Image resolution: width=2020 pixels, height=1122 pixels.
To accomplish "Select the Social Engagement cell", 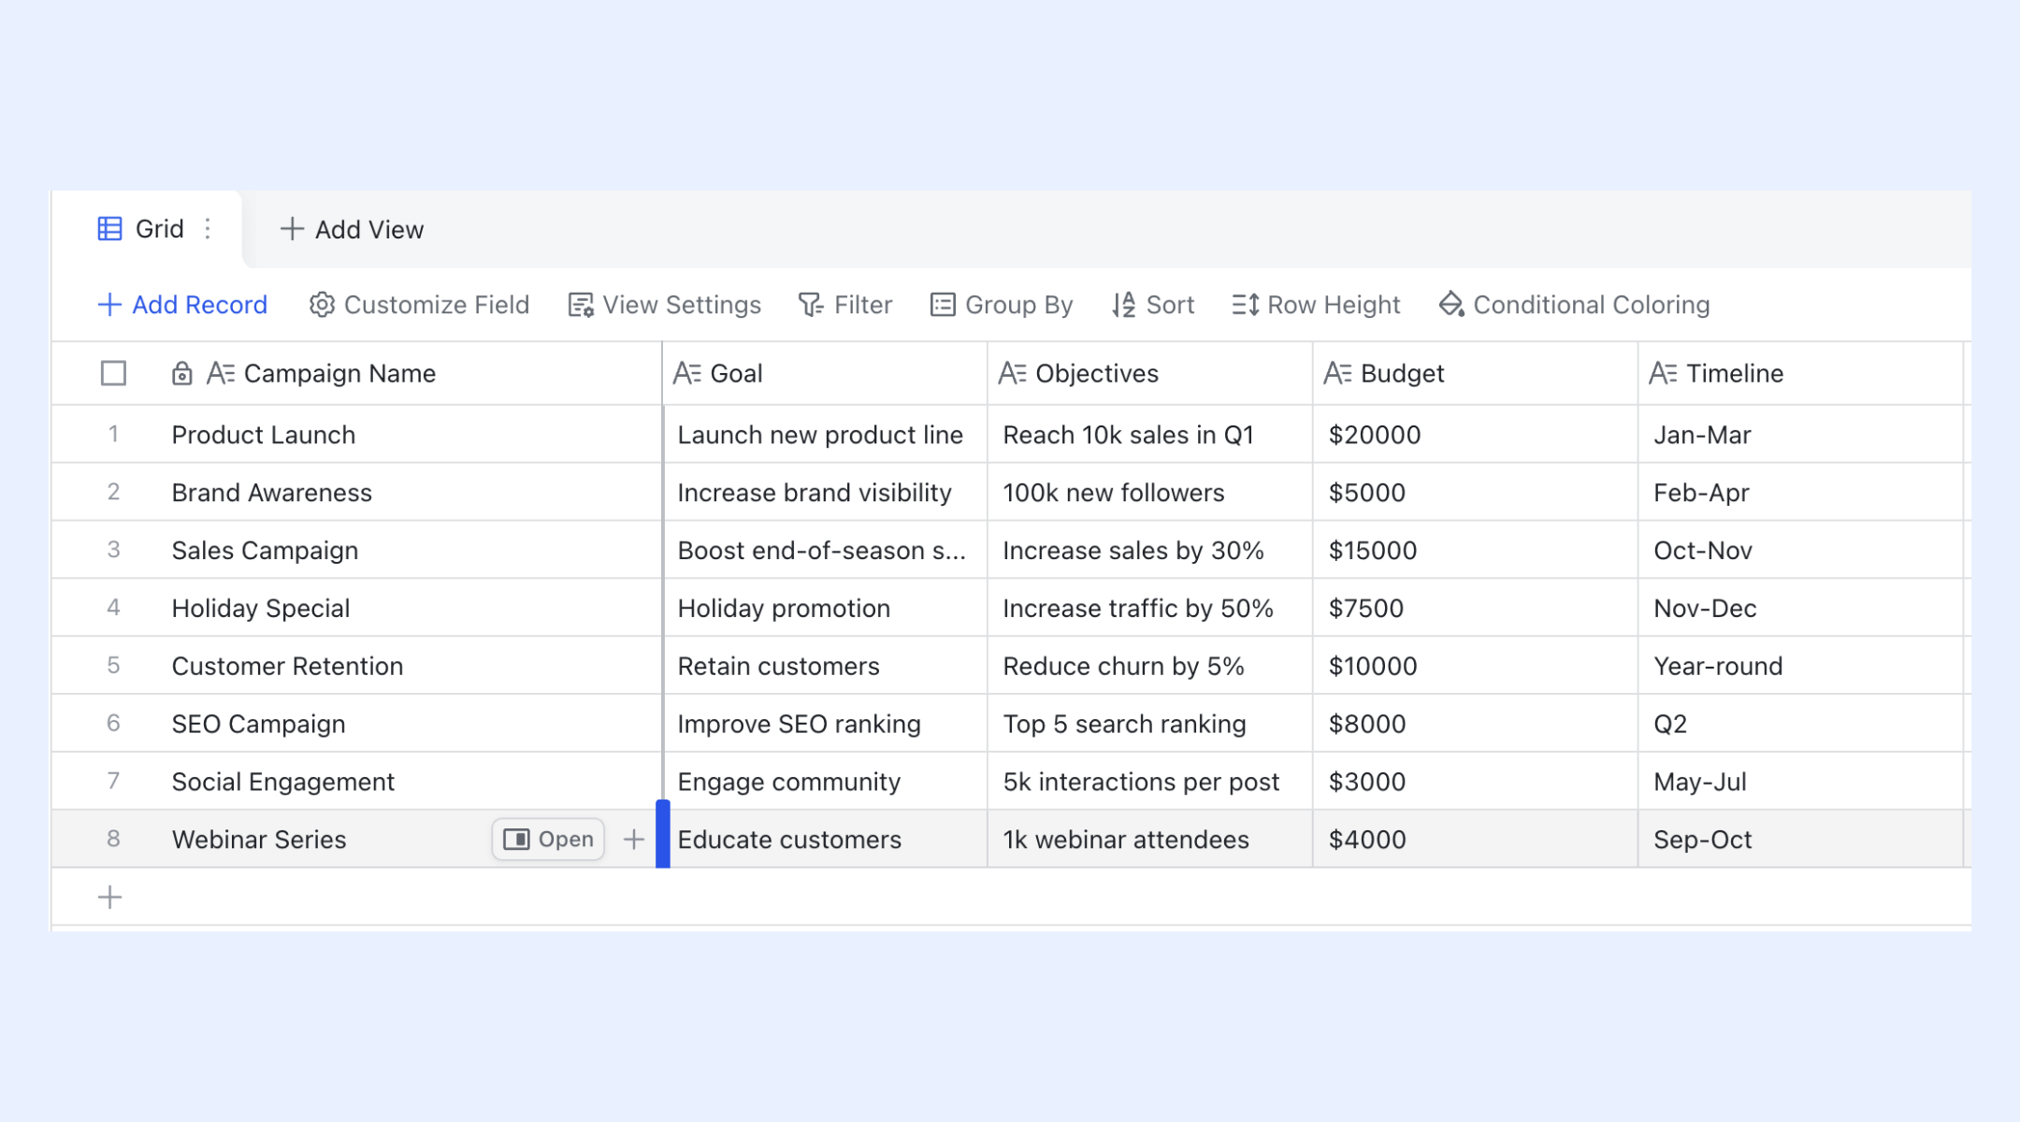I will pyautogui.click(x=408, y=783).
